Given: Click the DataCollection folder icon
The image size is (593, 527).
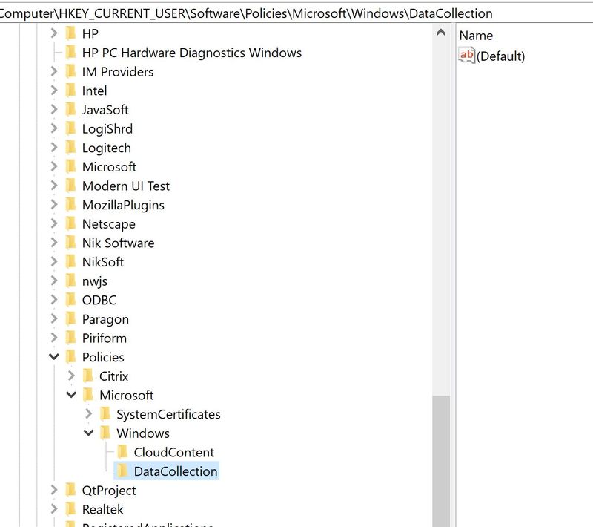Looking at the screenshot, I should [x=122, y=471].
